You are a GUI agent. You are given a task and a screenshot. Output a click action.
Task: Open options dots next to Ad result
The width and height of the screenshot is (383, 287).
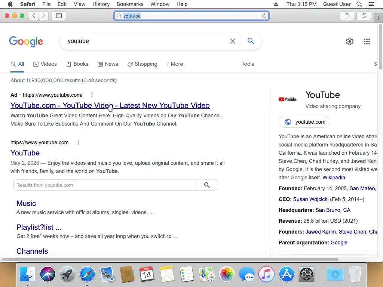[x=92, y=95]
